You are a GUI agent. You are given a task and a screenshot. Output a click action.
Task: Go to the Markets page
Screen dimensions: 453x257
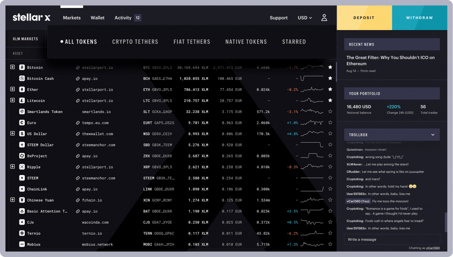(x=72, y=18)
